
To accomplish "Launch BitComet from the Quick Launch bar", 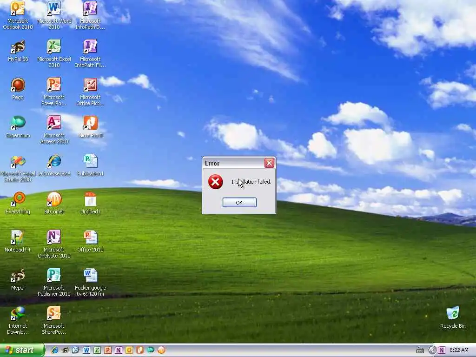I will click(x=161, y=350).
